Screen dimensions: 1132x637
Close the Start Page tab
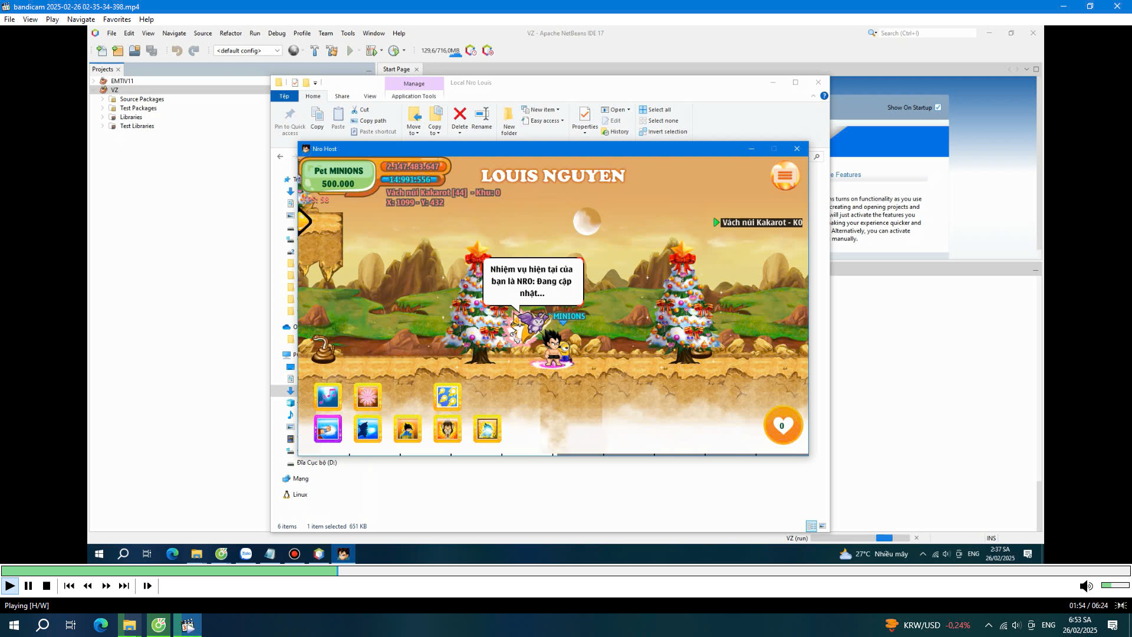(416, 70)
